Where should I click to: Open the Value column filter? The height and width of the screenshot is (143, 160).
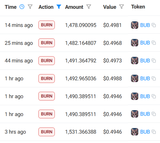point(122,7)
